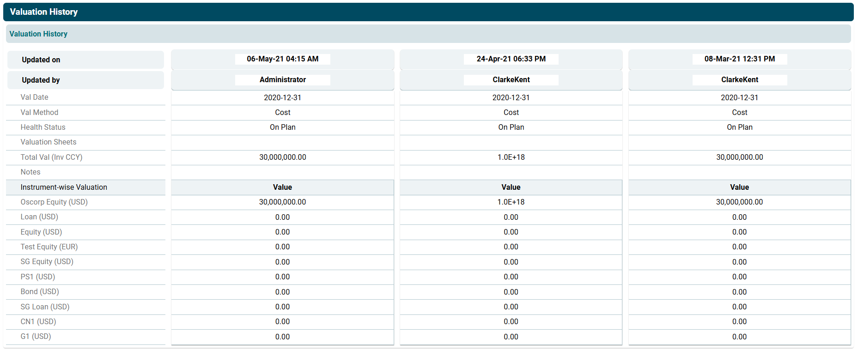Click the 1.0E+18 value in Total Val row
The height and width of the screenshot is (356, 864).
[x=511, y=157]
